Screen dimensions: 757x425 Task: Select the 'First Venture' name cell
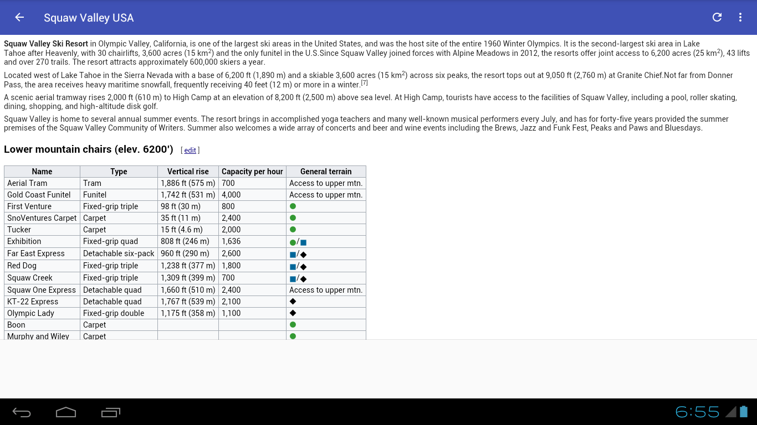tap(42, 206)
